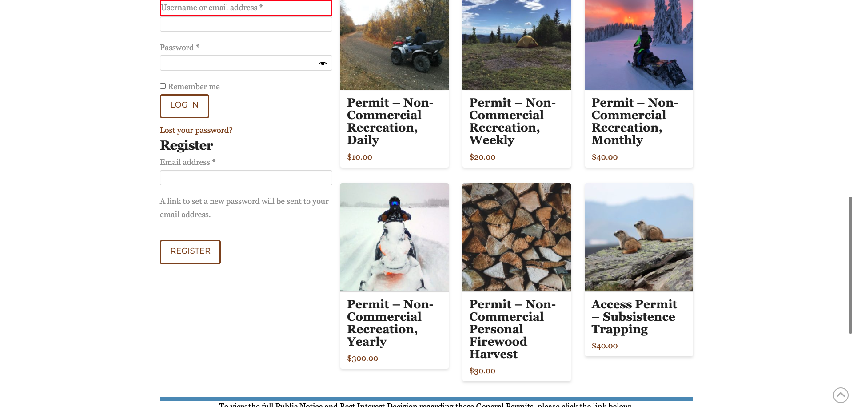Screen dimensions: 853x407
Task: Click the REGISTER button
Action: [x=190, y=251]
